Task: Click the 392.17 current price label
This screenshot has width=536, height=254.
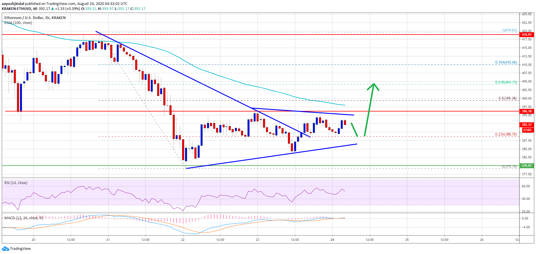Action: point(527,125)
